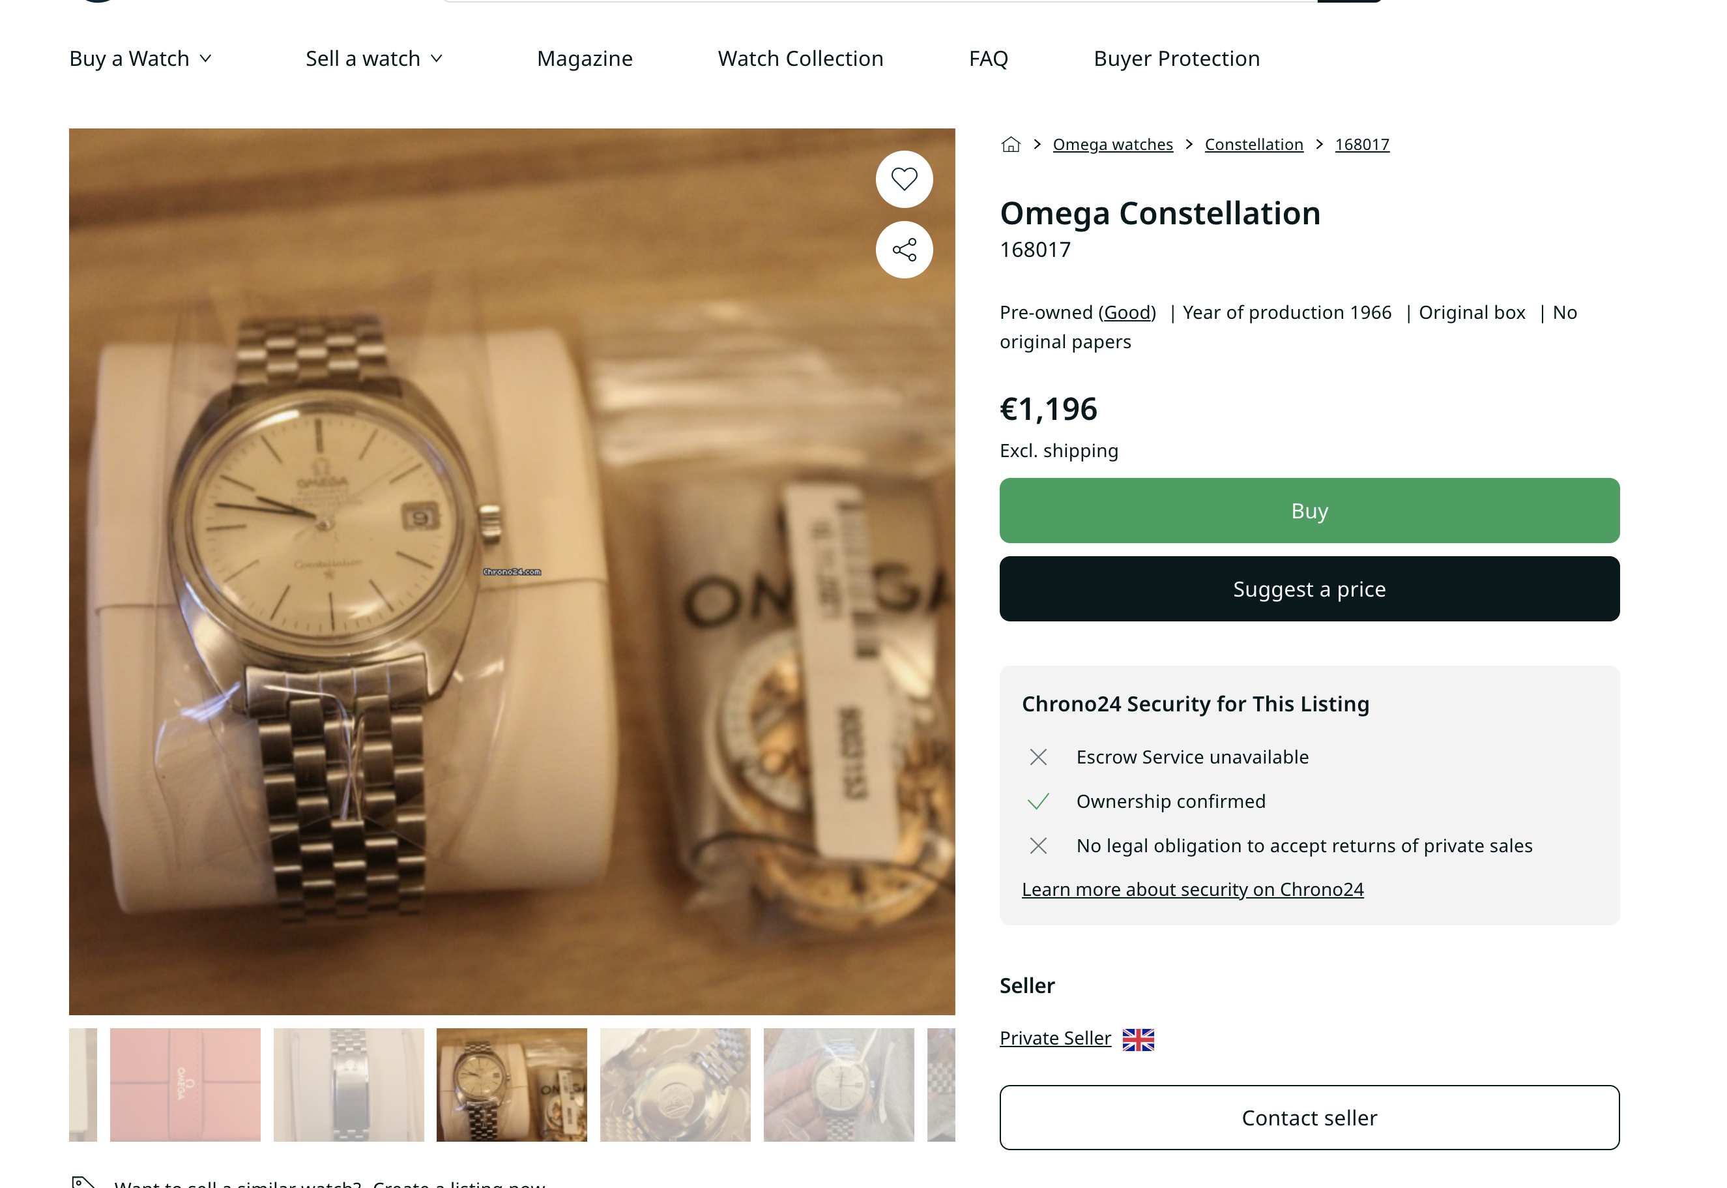Screen dimensions: 1727x1188
Task: Click the Contact seller button
Action: pyautogui.click(x=1308, y=1118)
